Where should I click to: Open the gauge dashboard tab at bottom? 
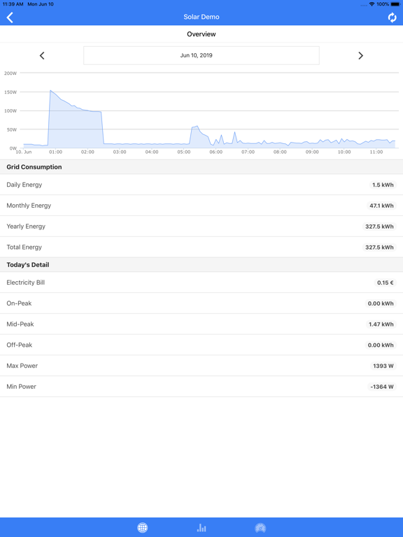(x=260, y=528)
